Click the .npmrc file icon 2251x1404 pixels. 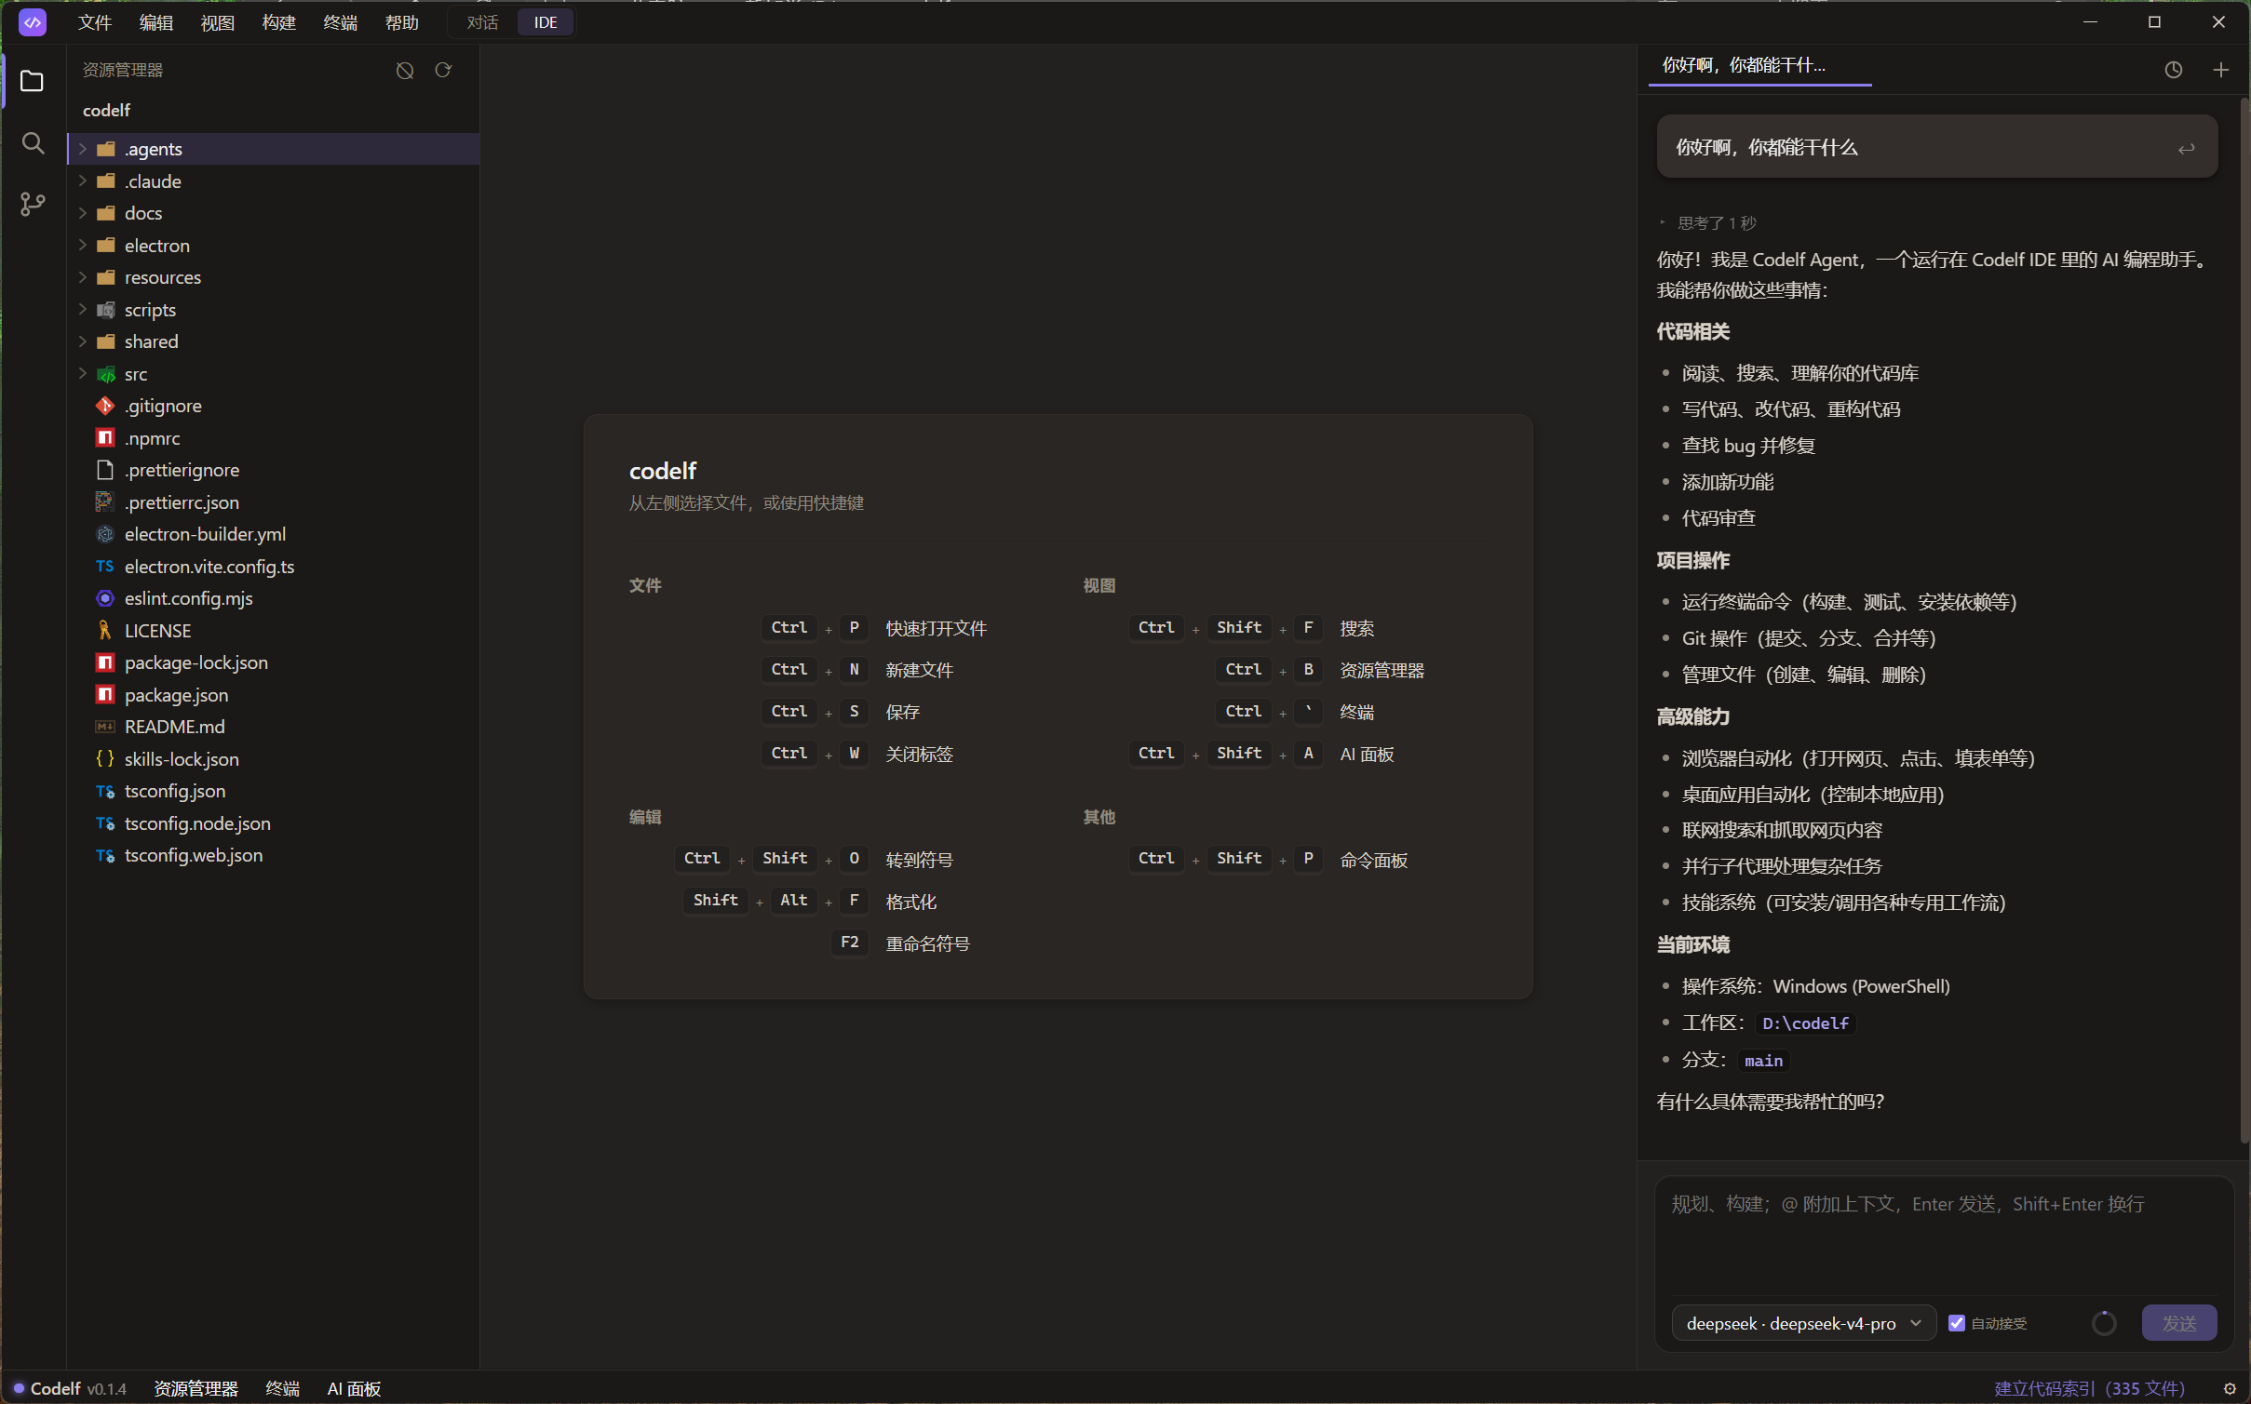105,438
